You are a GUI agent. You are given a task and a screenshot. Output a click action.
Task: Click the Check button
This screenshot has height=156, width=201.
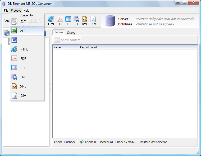[x=58, y=142]
